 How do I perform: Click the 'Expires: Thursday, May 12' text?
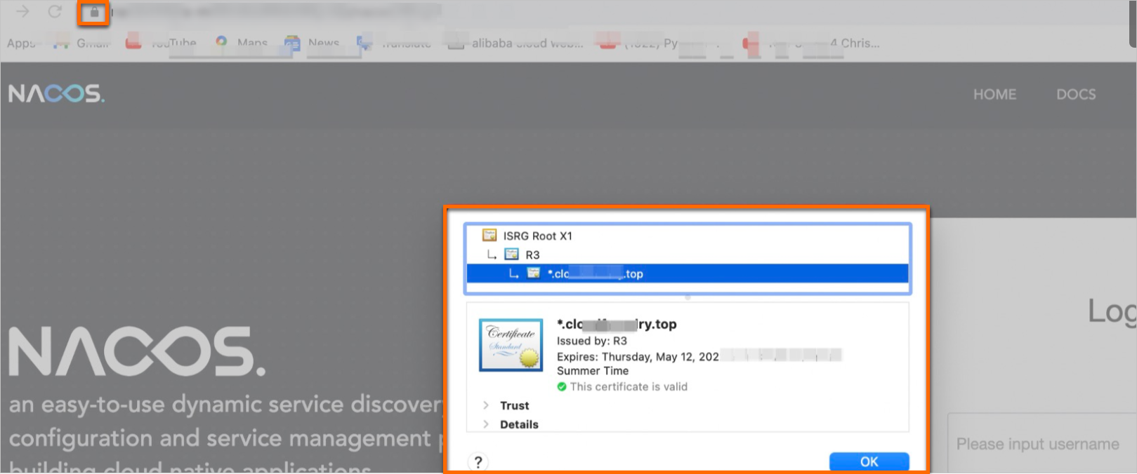click(638, 357)
